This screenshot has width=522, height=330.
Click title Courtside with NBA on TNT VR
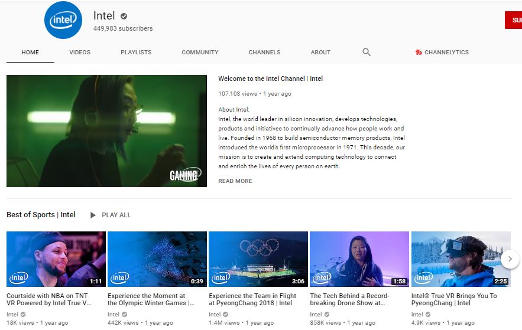pyautogui.click(x=48, y=299)
